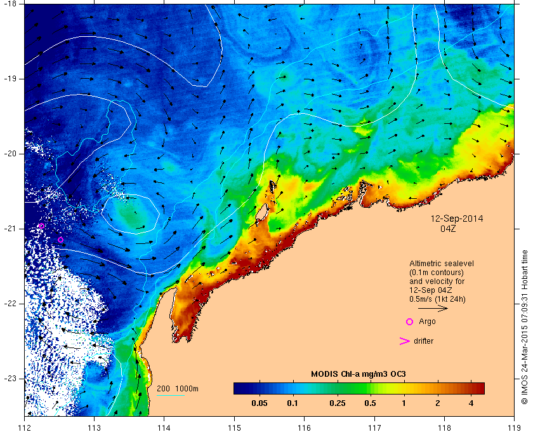Click the 12-Sep-2014 date label

(x=457, y=219)
